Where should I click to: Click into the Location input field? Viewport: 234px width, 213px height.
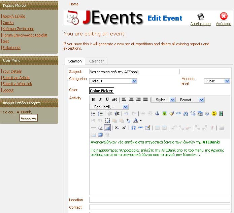click(x=160, y=200)
